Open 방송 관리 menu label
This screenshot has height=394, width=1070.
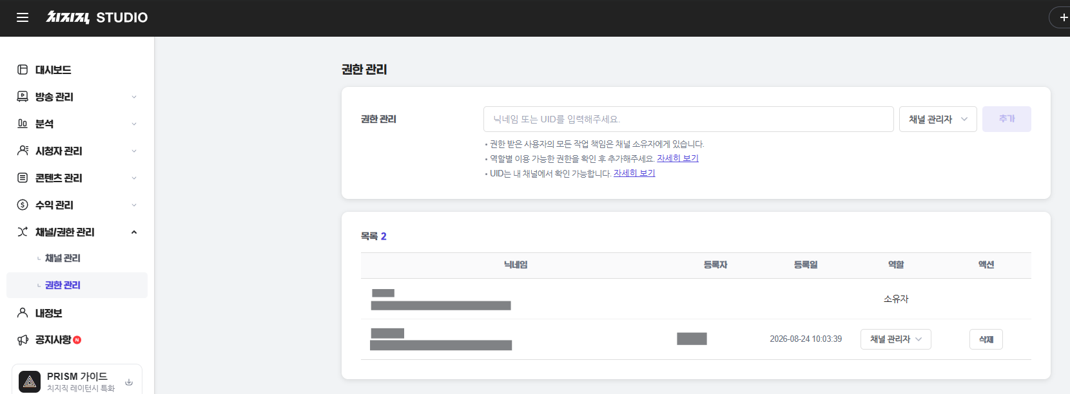coord(54,97)
